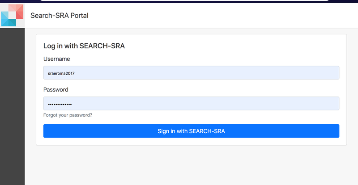The height and width of the screenshot is (185, 358).
Task: Open the Forgot your password link
Action: 68,115
